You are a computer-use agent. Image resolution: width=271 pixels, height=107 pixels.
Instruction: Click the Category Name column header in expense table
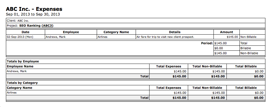[x=116, y=32]
